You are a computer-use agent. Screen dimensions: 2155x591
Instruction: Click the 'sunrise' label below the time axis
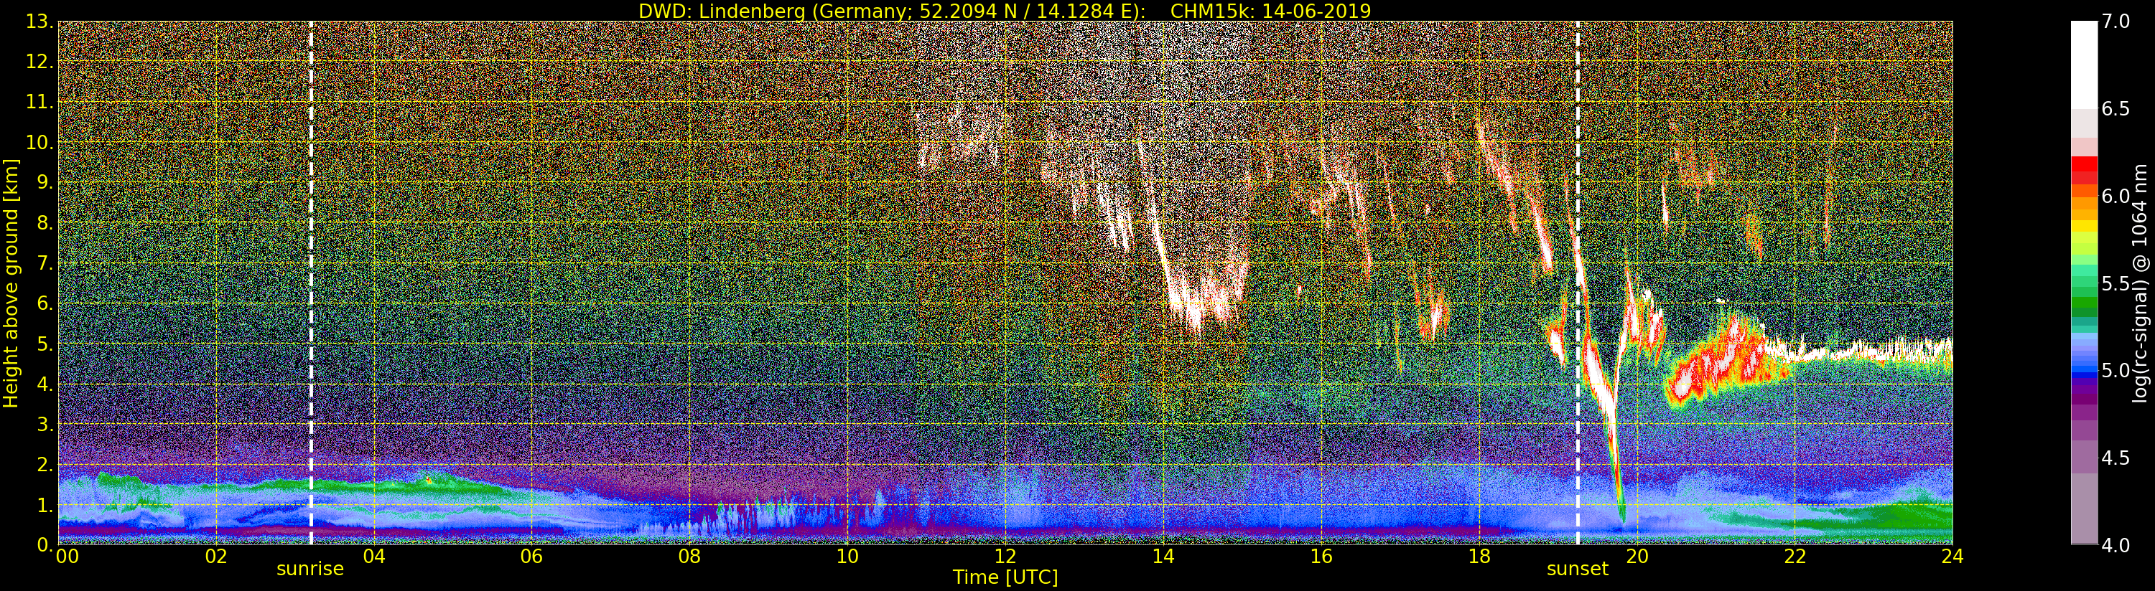click(310, 569)
